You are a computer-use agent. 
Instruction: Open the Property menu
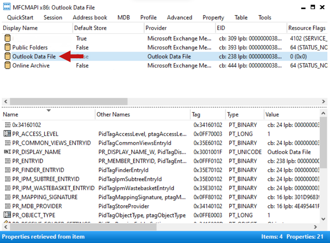[x=213, y=18]
